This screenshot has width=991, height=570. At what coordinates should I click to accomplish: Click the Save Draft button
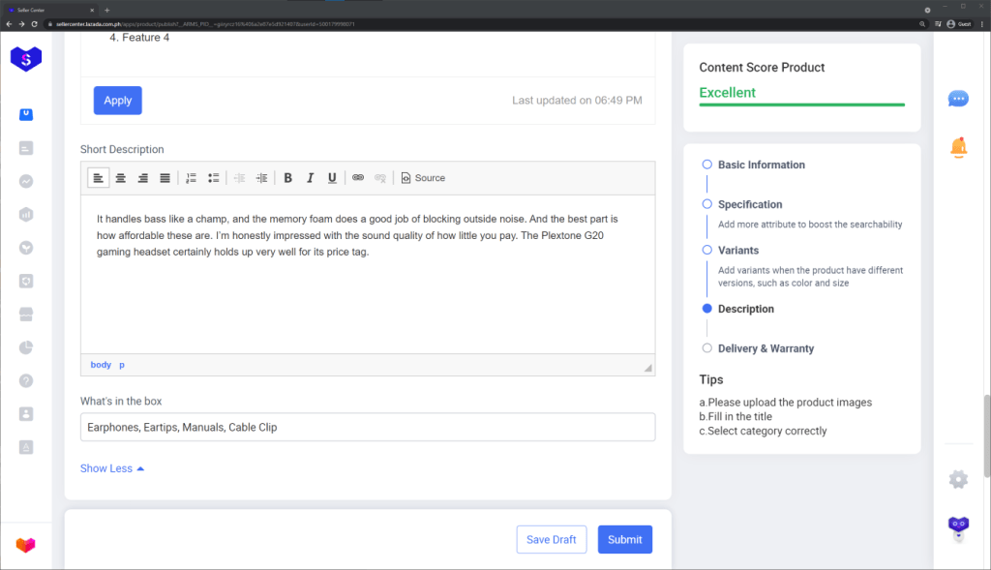(552, 539)
